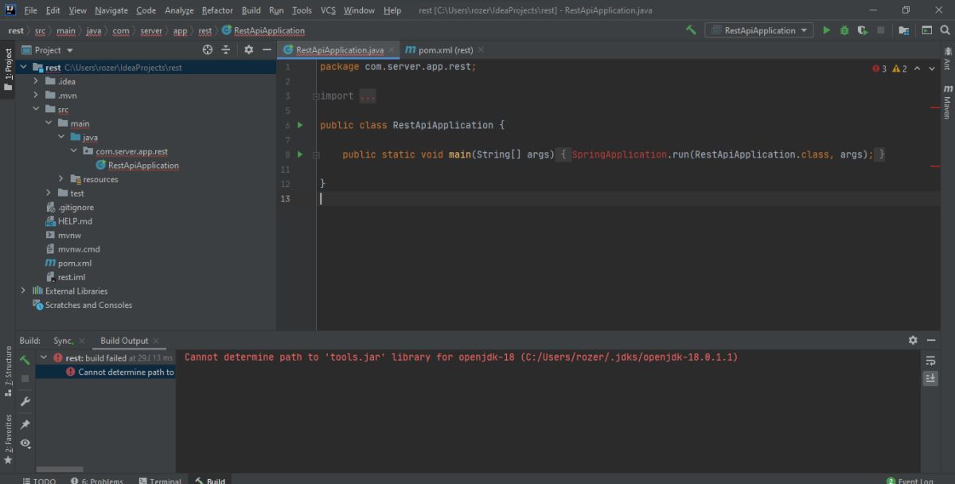The height and width of the screenshot is (484, 955).
Task: Hide the Project tool window
Action: pos(267,49)
